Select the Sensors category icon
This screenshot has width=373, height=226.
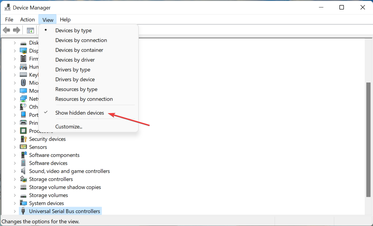click(23, 147)
